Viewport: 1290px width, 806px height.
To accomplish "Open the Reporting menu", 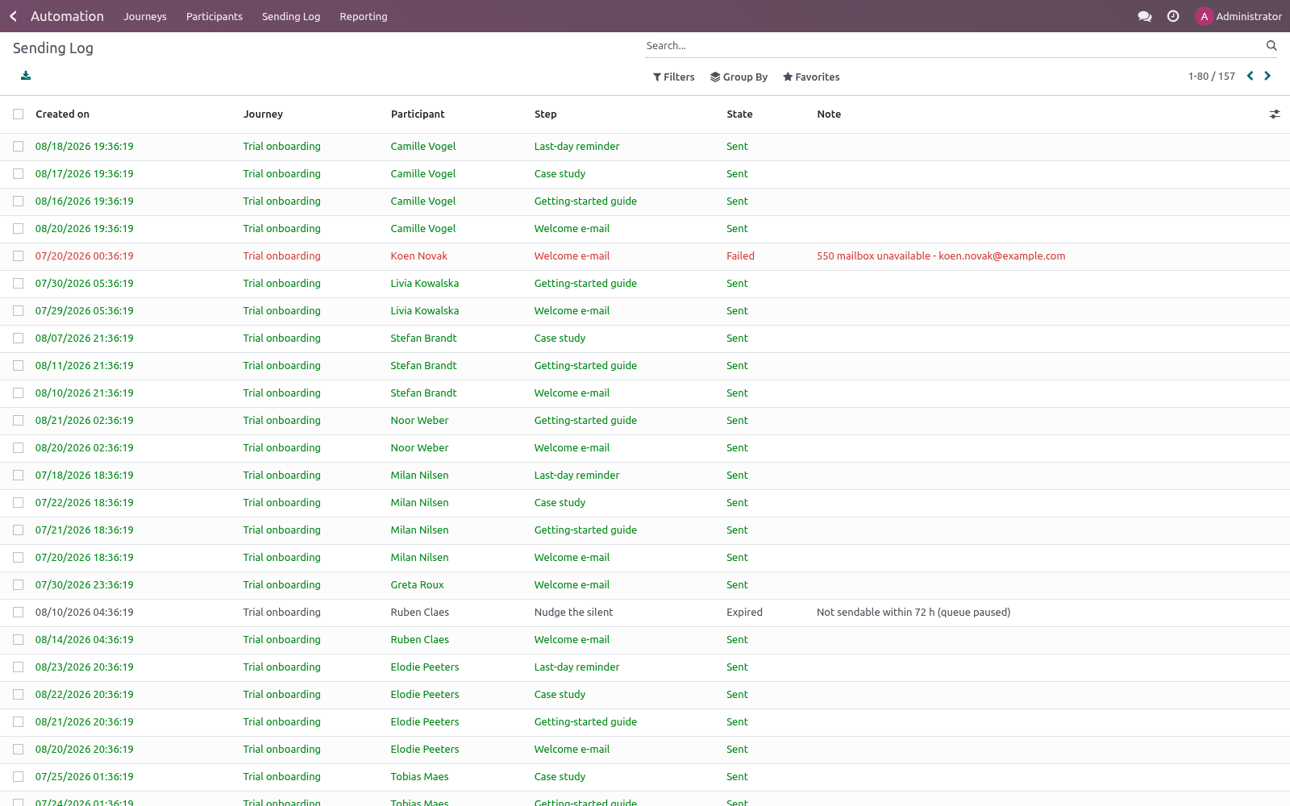I will (364, 16).
